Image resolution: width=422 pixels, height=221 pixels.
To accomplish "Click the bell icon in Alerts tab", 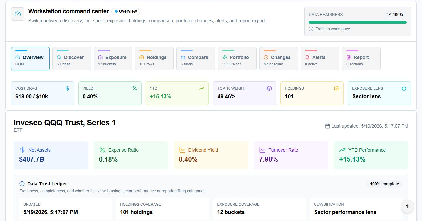I will pos(307,57).
